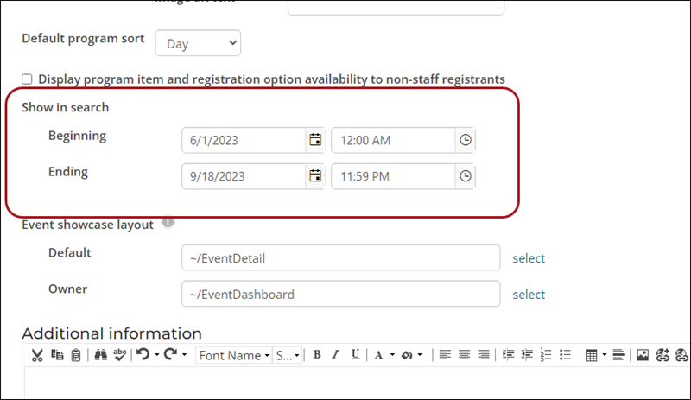Insert a horizontal rule
691x400 pixels.
click(618, 354)
